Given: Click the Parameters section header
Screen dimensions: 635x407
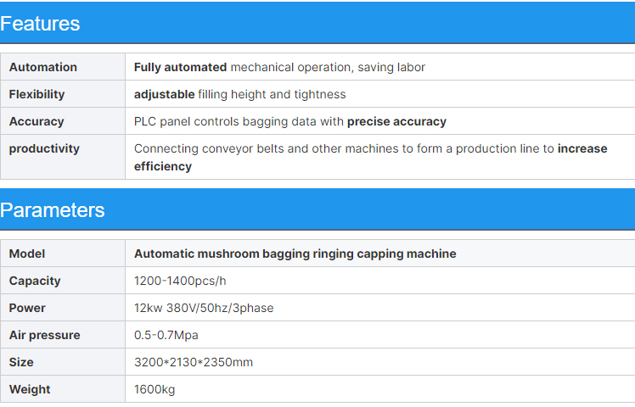Looking at the screenshot, I should point(53,210).
